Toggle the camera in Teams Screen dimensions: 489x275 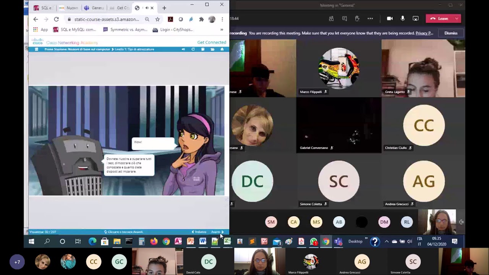(390, 18)
